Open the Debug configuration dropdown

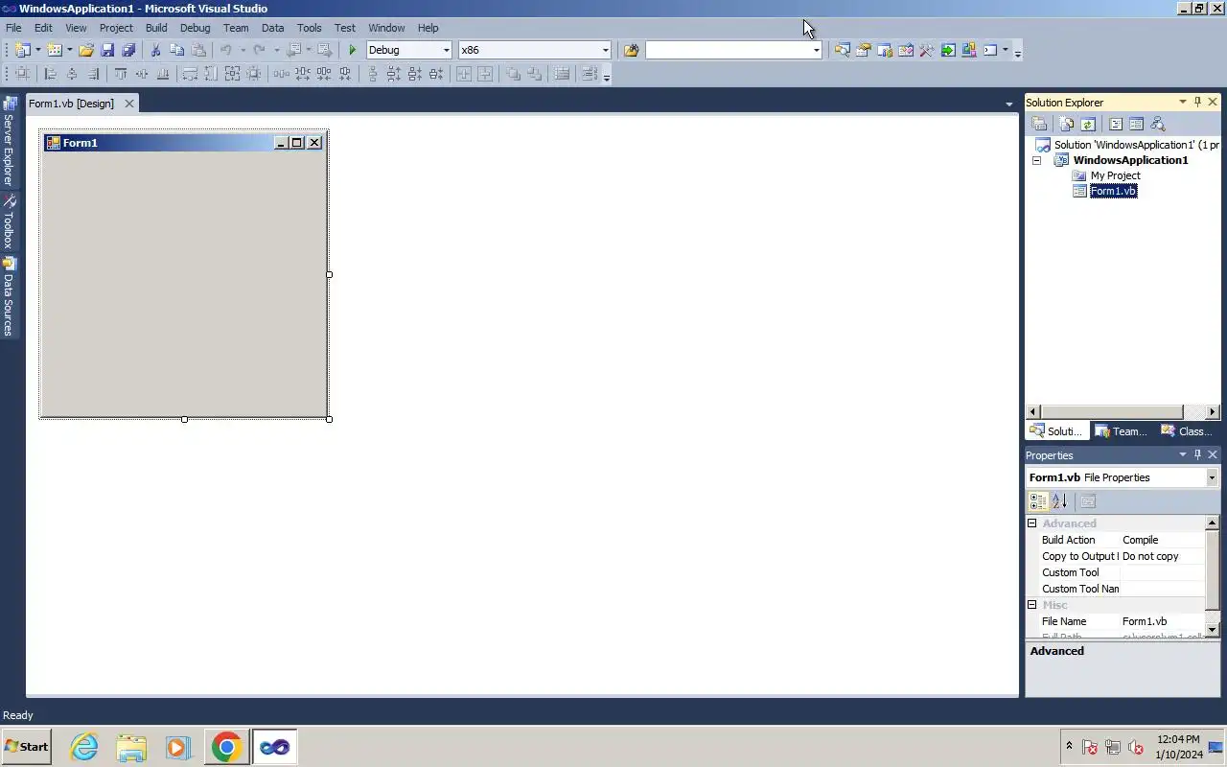pos(446,50)
